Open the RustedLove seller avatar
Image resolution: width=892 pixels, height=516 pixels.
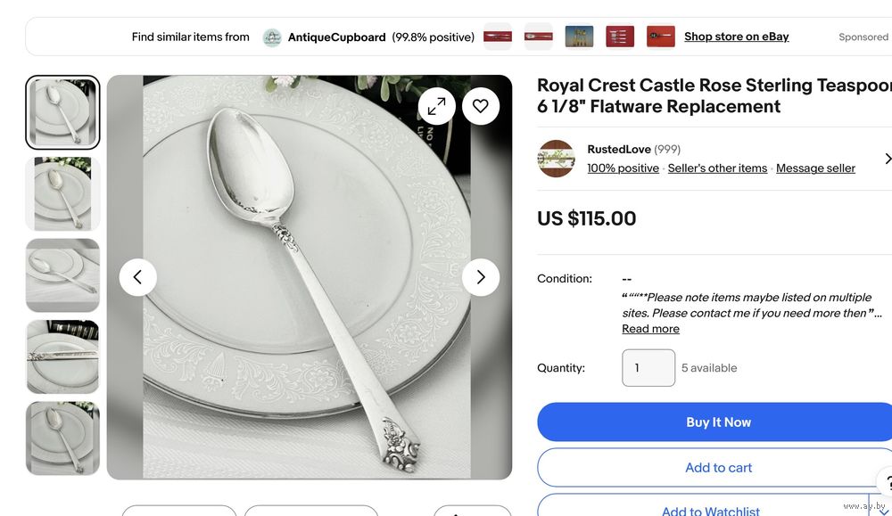tap(556, 159)
